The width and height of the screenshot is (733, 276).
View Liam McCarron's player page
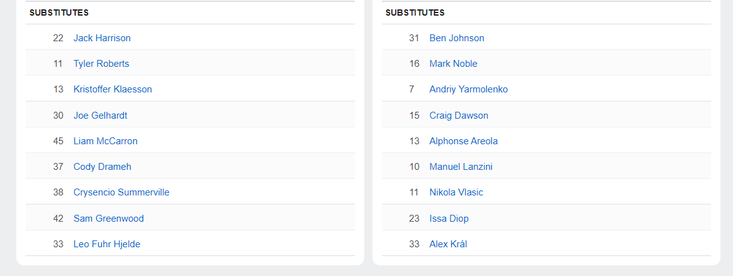tap(106, 141)
